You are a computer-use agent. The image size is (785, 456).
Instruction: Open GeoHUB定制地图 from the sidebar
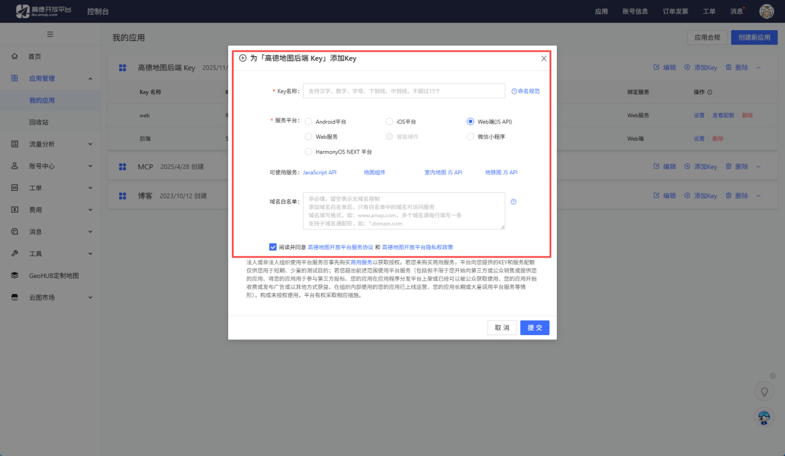tap(54, 276)
